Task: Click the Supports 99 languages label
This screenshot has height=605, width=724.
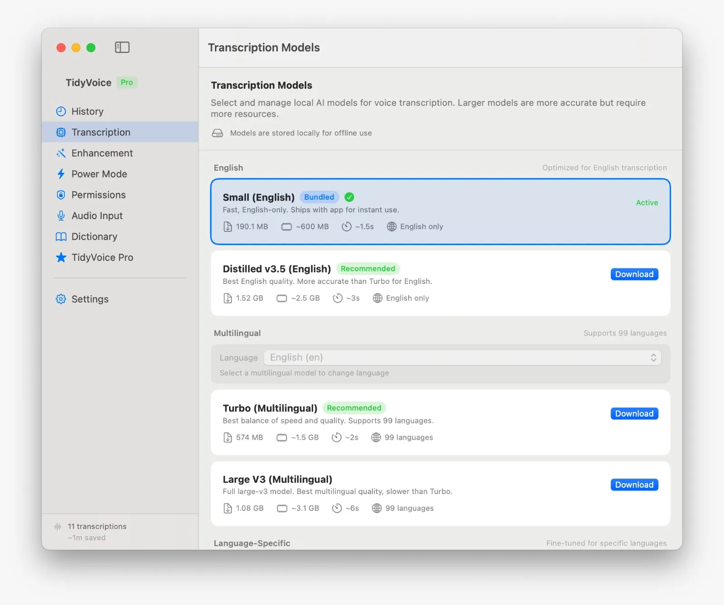Action: pos(625,333)
